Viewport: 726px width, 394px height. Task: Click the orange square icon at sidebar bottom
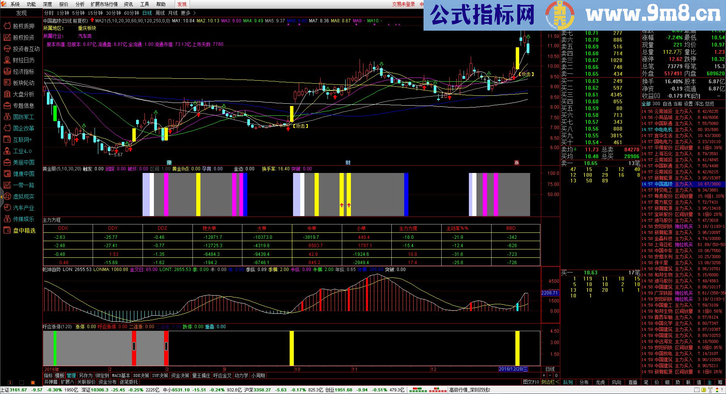pos(33,383)
